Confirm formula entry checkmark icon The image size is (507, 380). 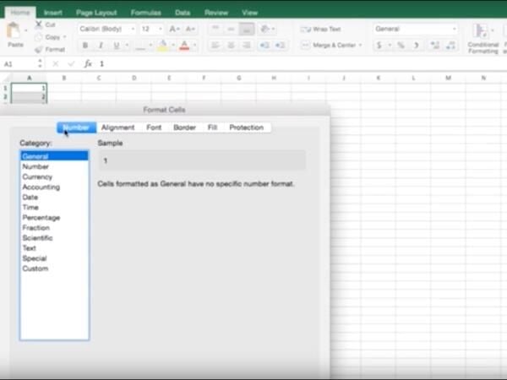click(71, 64)
